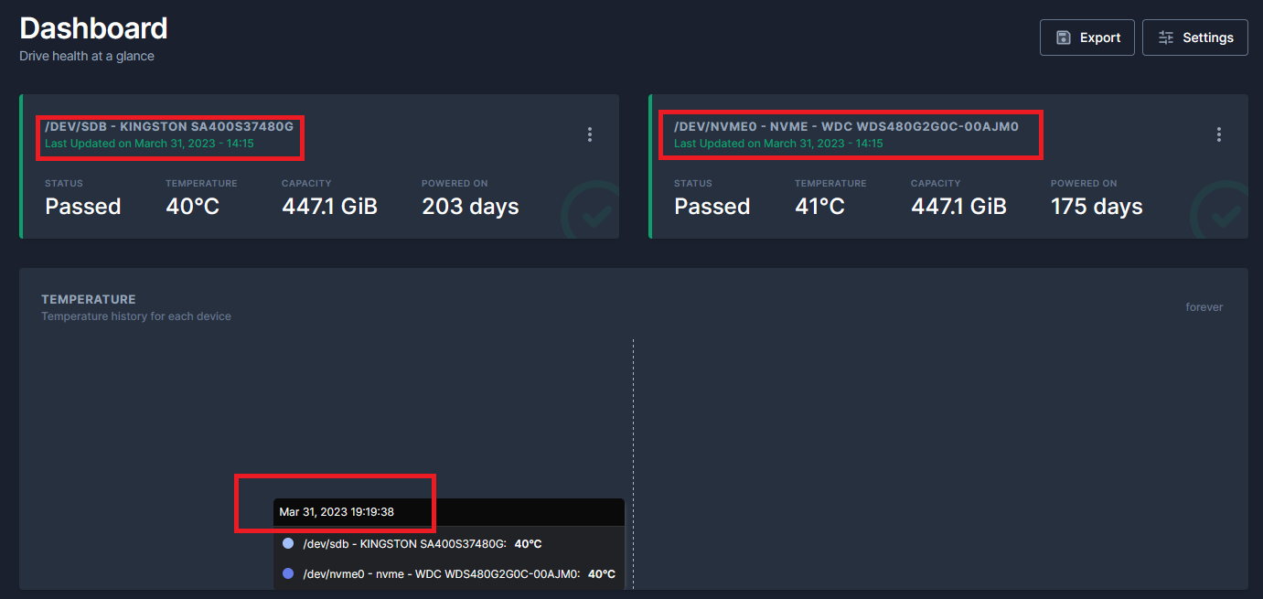Click the purple /dev/nvme0 series dot

coord(288,573)
